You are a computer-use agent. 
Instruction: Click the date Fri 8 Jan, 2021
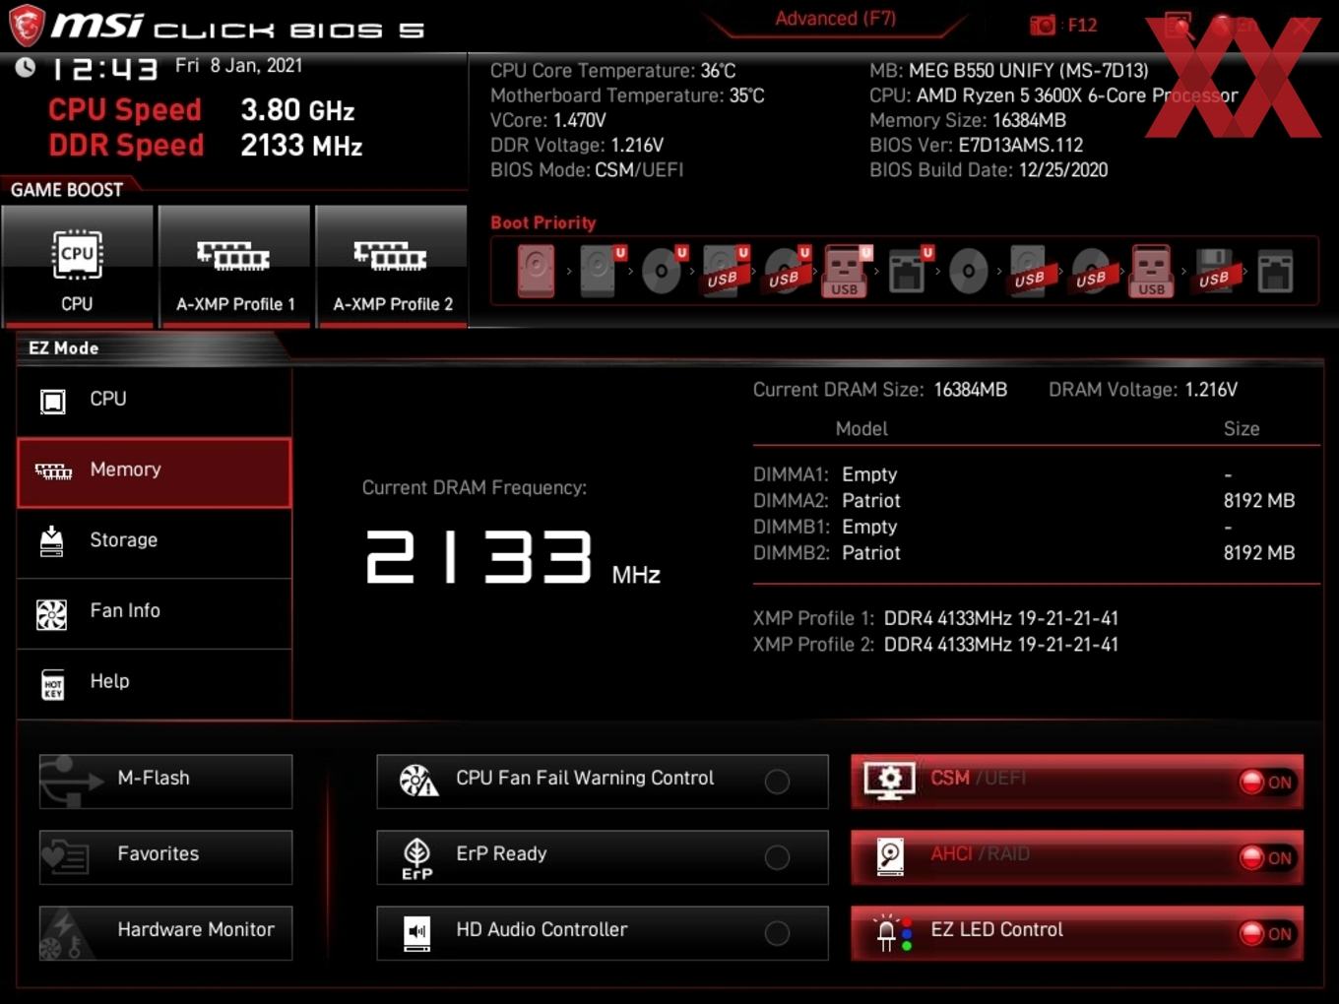pos(239,66)
